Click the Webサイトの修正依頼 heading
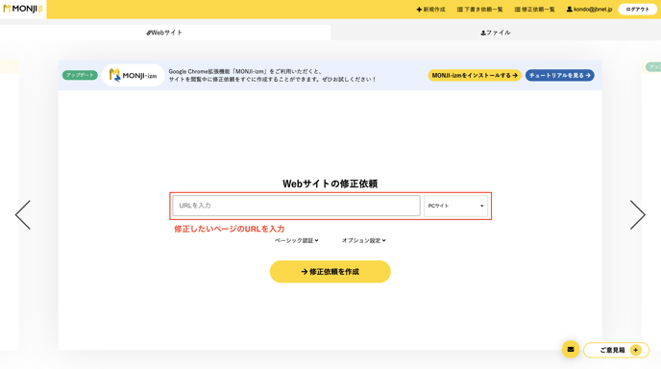Viewport: 661px width, 369px height. pyautogui.click(x=330, y=184)
